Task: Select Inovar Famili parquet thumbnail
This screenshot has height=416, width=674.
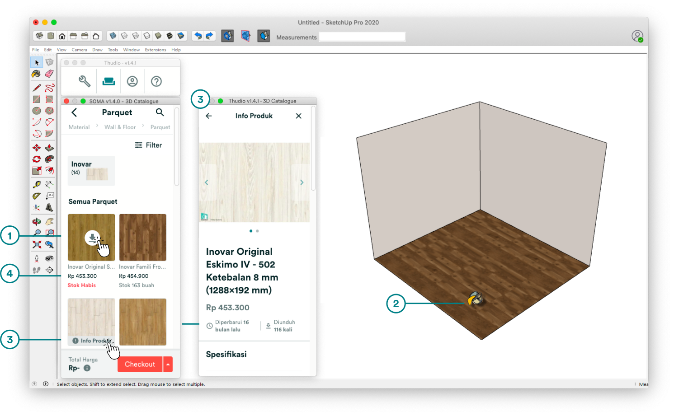Action: tap(143, 238)
